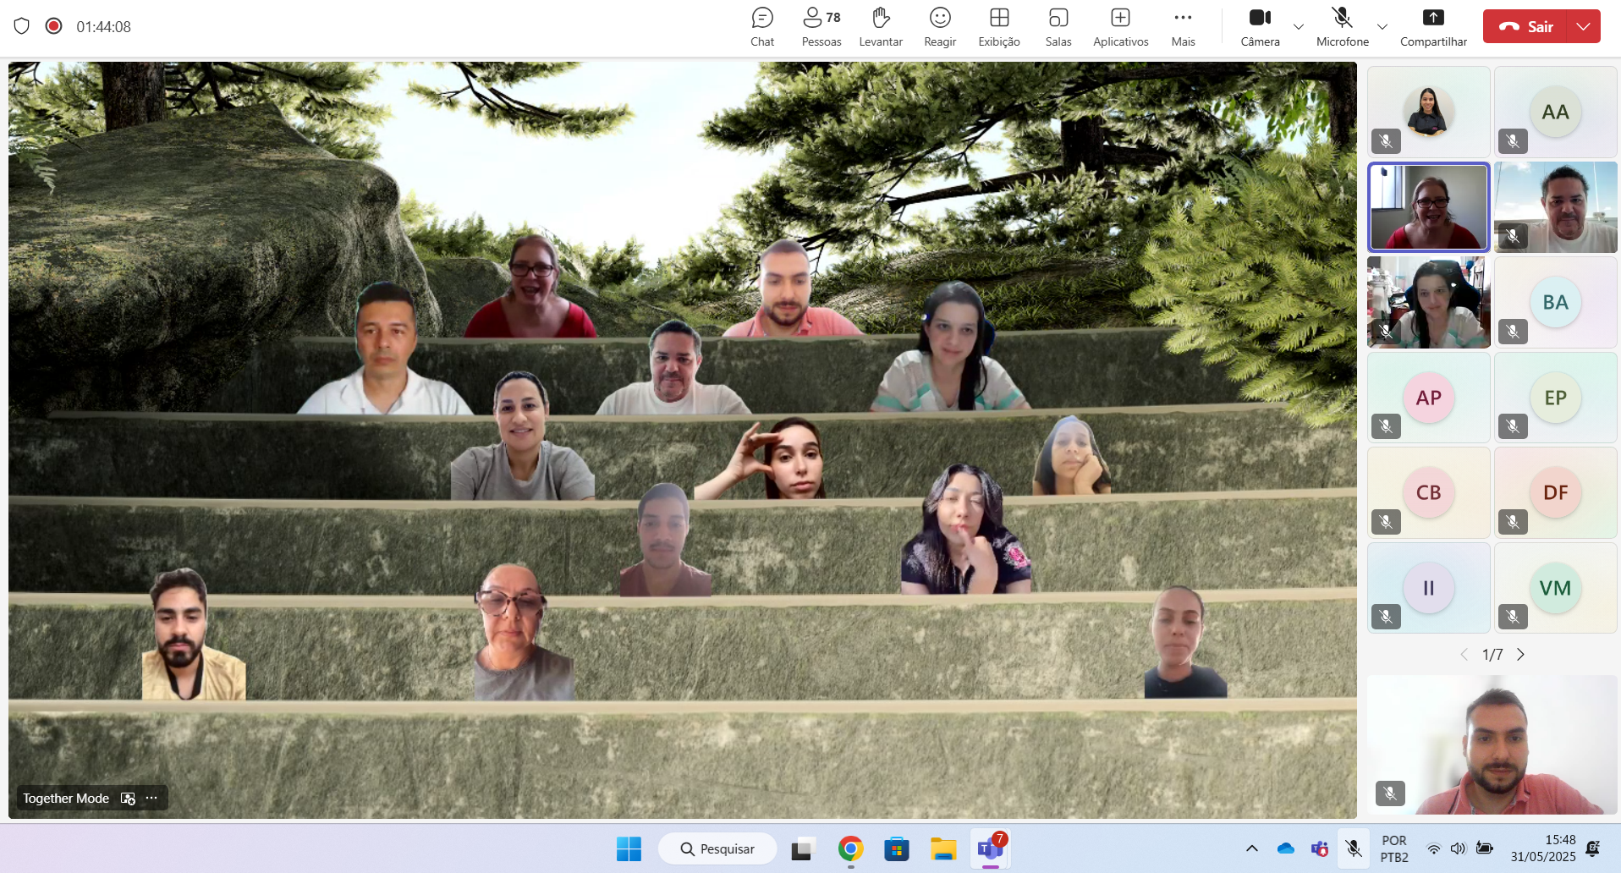Toggle the Câmera on or off
The image size is (1621, 873).
coord(1260,27)
